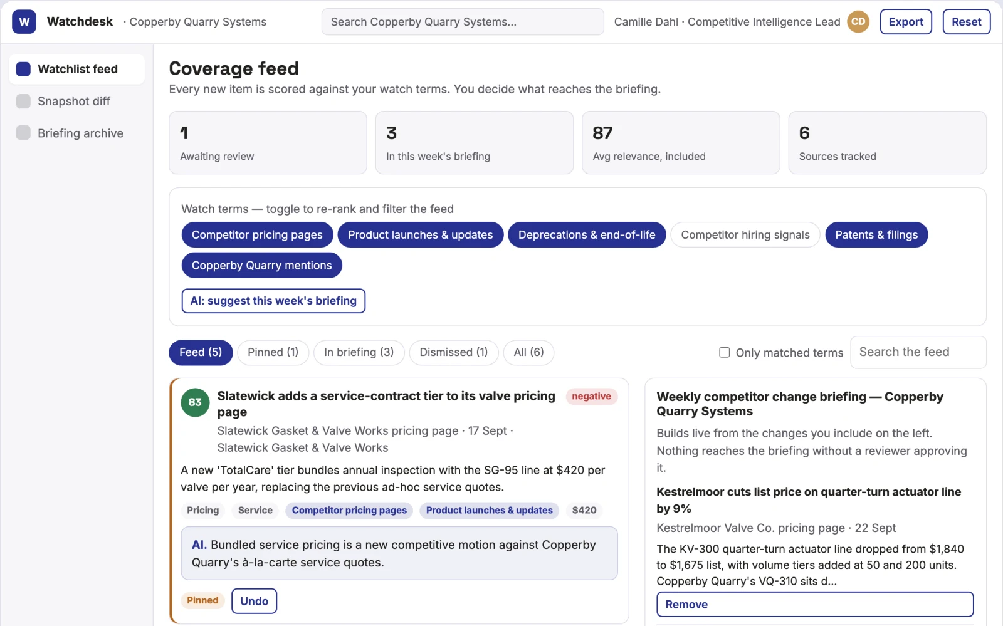Switch to the Pinned (1) tab

click(x=273, y=352)
